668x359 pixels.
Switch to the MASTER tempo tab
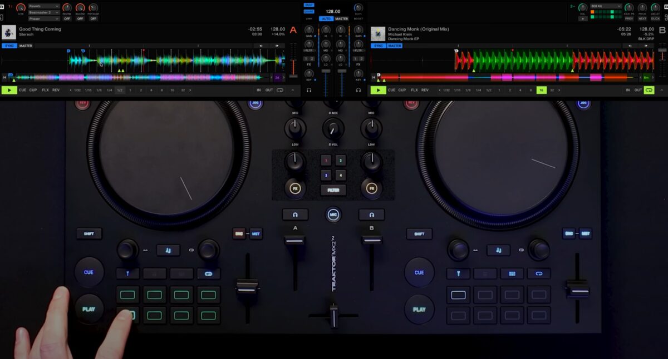coord(341,18)
